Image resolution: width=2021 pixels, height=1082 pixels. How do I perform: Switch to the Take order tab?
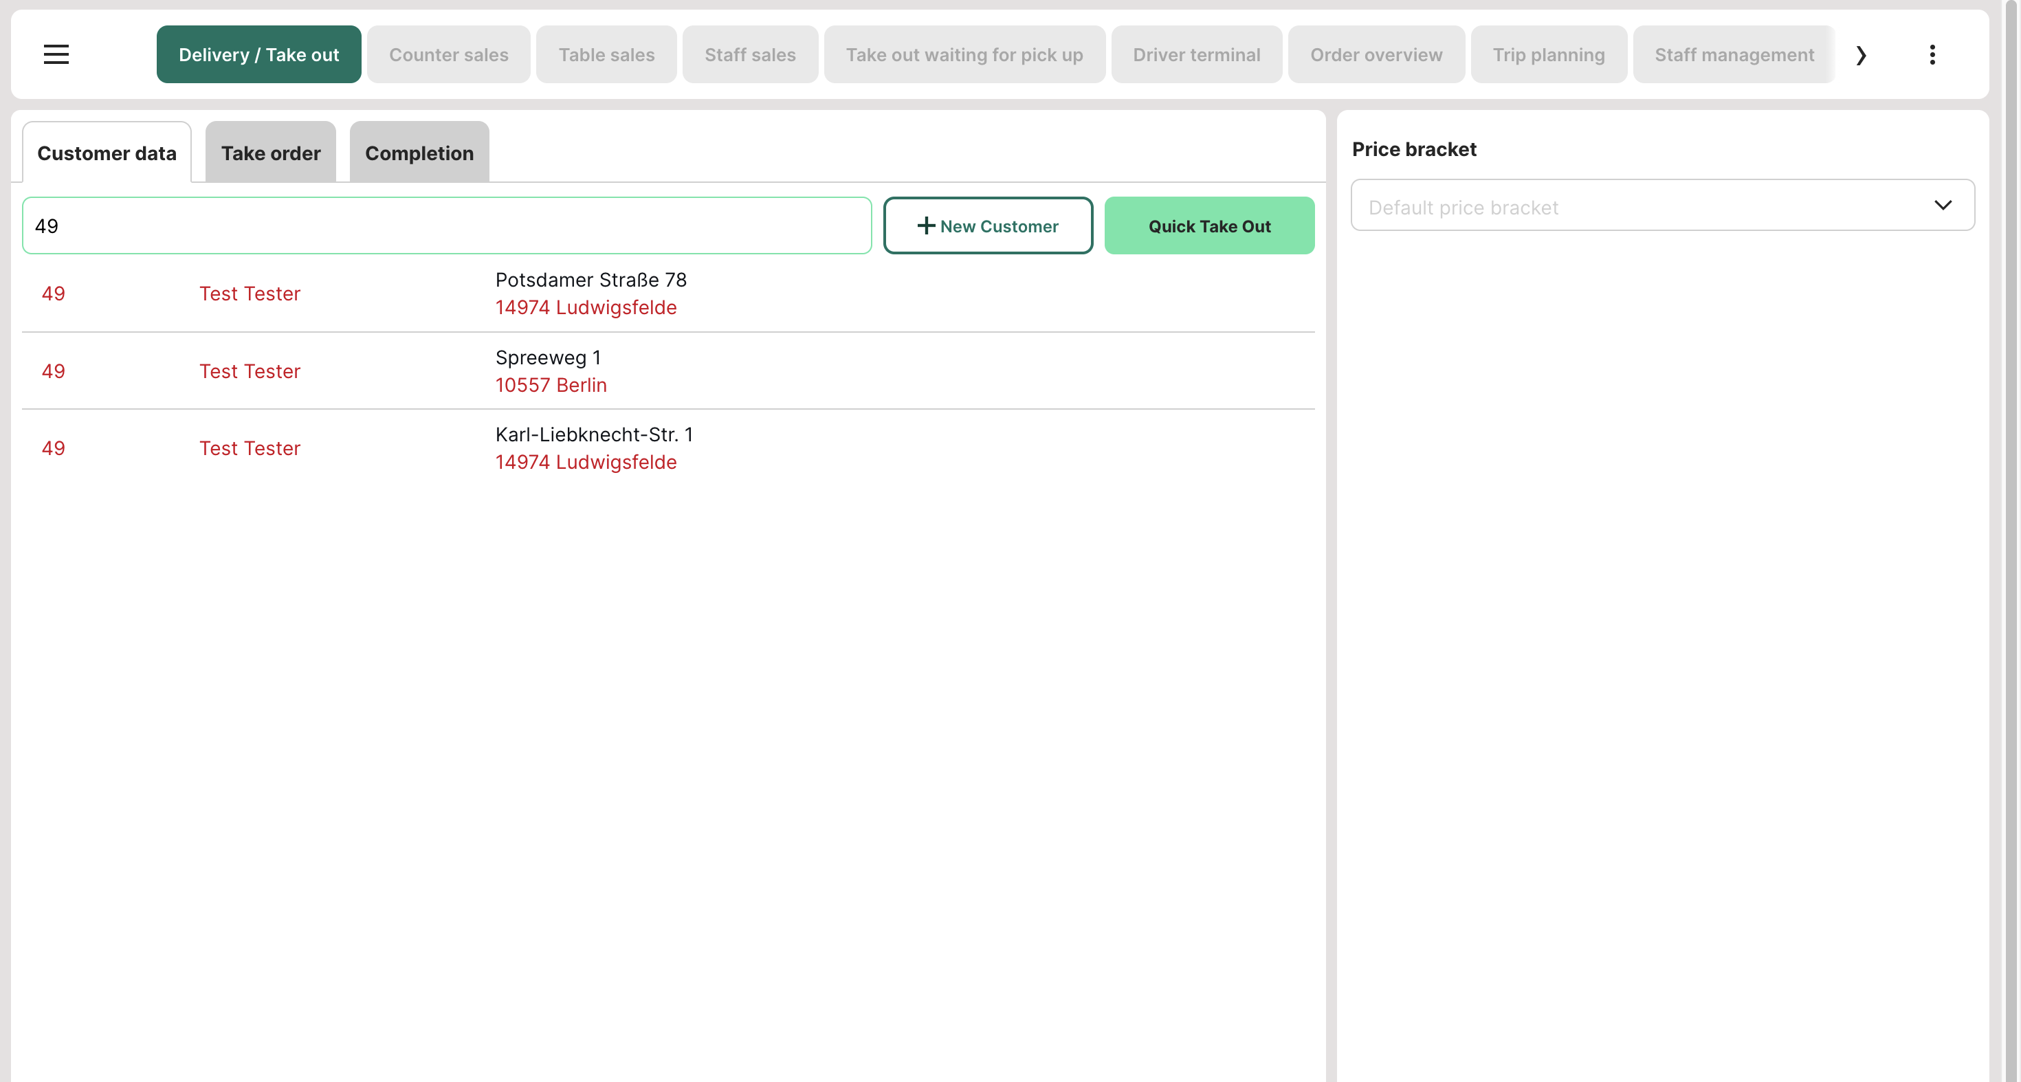[x=270, y=153]
